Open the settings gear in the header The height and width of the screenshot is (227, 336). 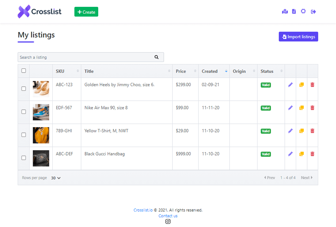[303, 11]
